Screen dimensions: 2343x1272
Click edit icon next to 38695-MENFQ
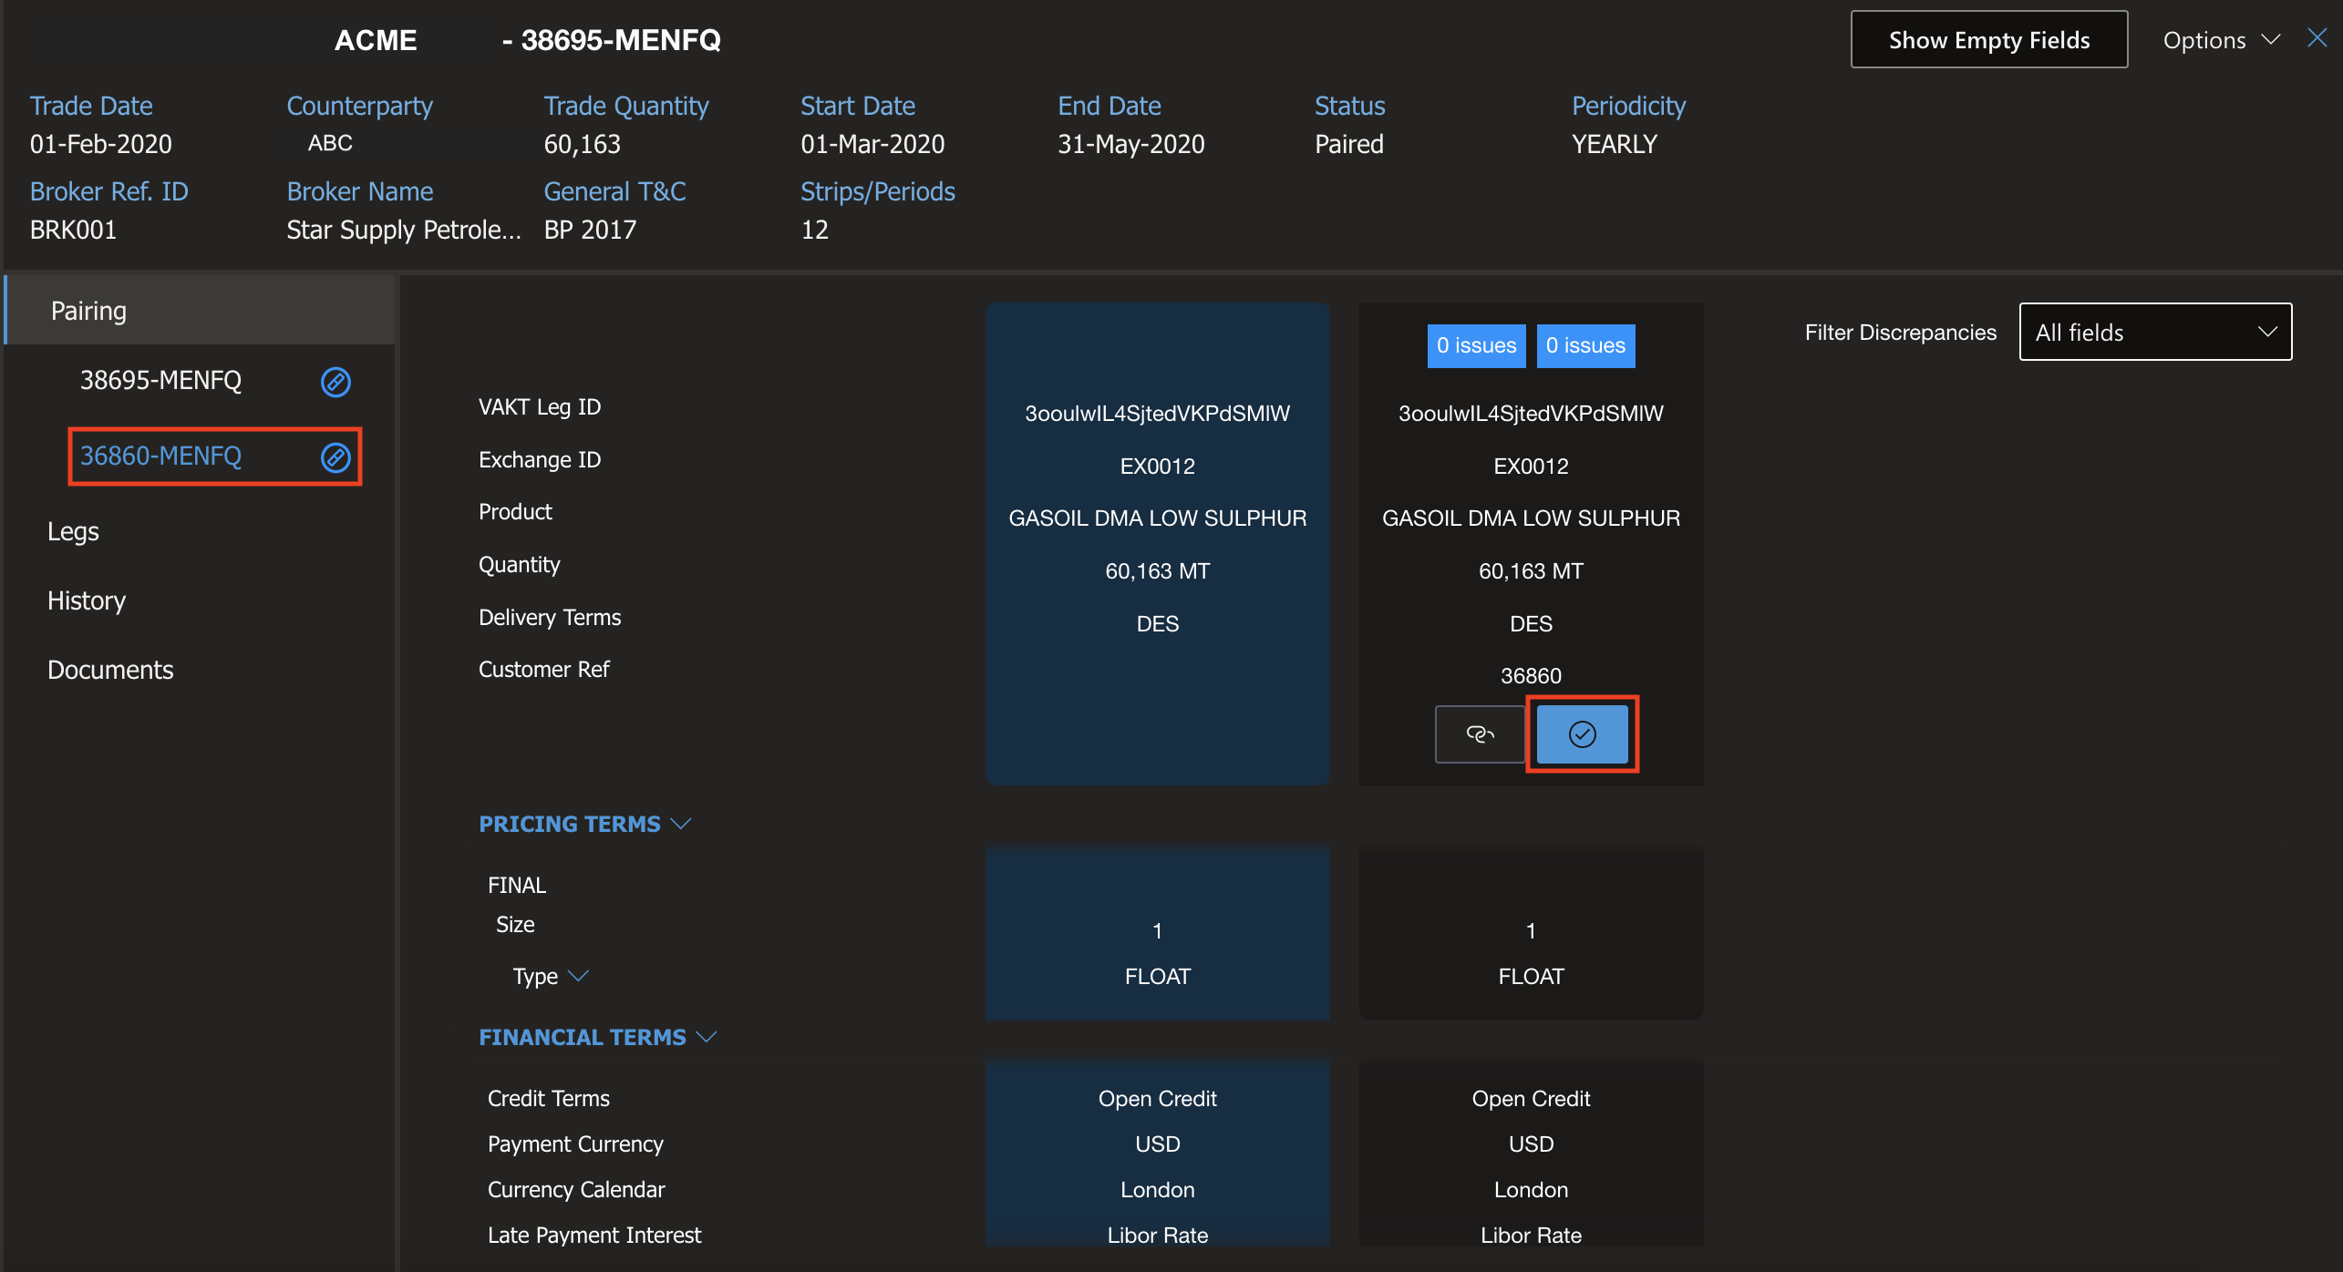[335, 382]
